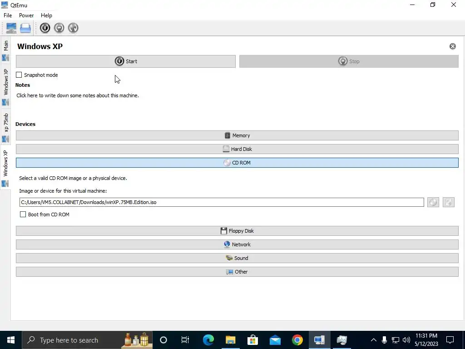Viewport: 465px width, 349px height.
Task: Open the volume tray icon
Action: click(x=406, y=340)
